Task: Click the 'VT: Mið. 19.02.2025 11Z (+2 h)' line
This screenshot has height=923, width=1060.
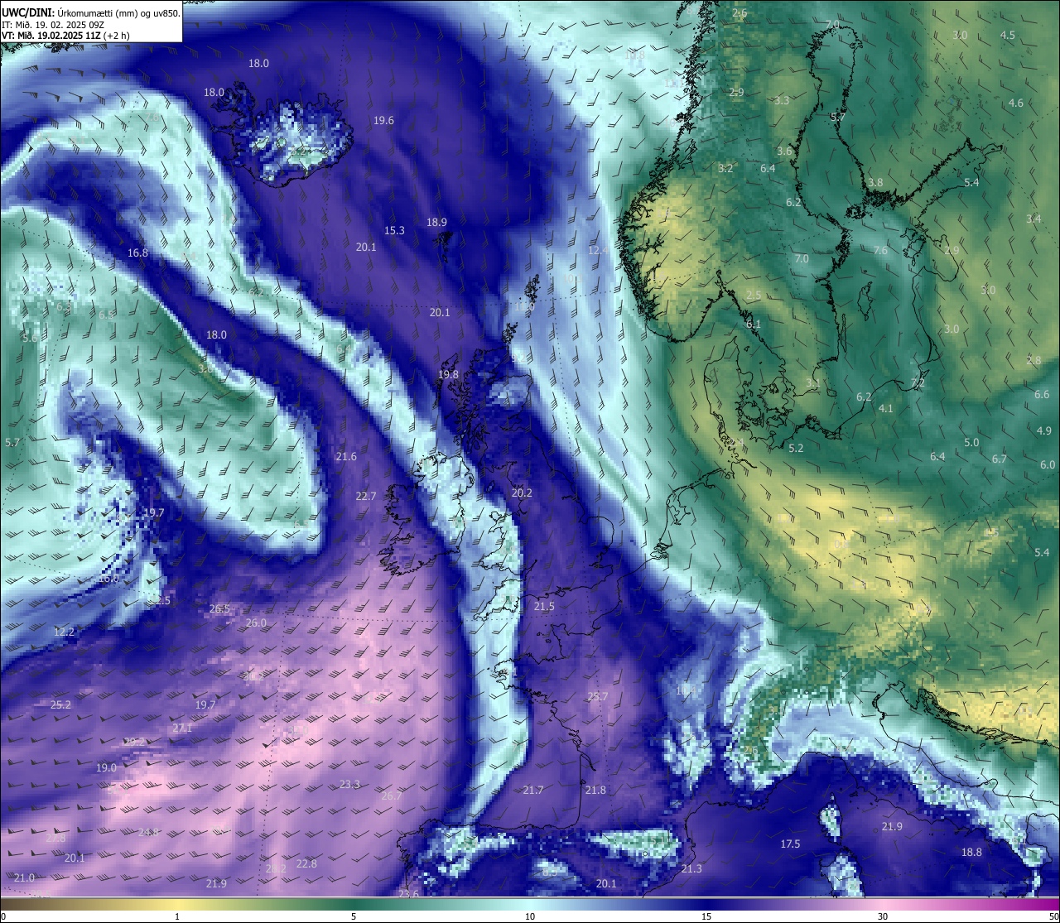Action: pyautogui.click(x=65, y=36)
